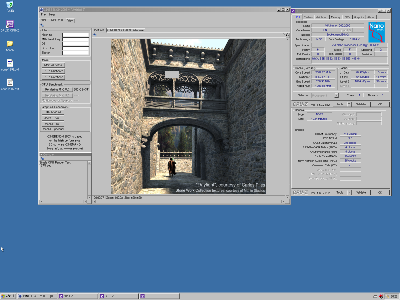Switch to CINEBENCH 2003 taskbar item
Screen dimensions: 400x300
pyautogui.click(x=37, y=296)
